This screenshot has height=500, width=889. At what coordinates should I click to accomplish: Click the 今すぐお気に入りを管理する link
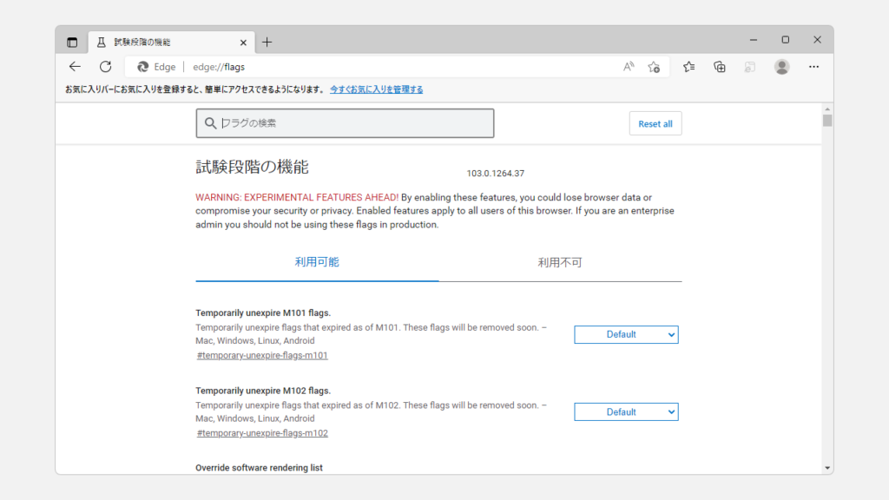376,89
